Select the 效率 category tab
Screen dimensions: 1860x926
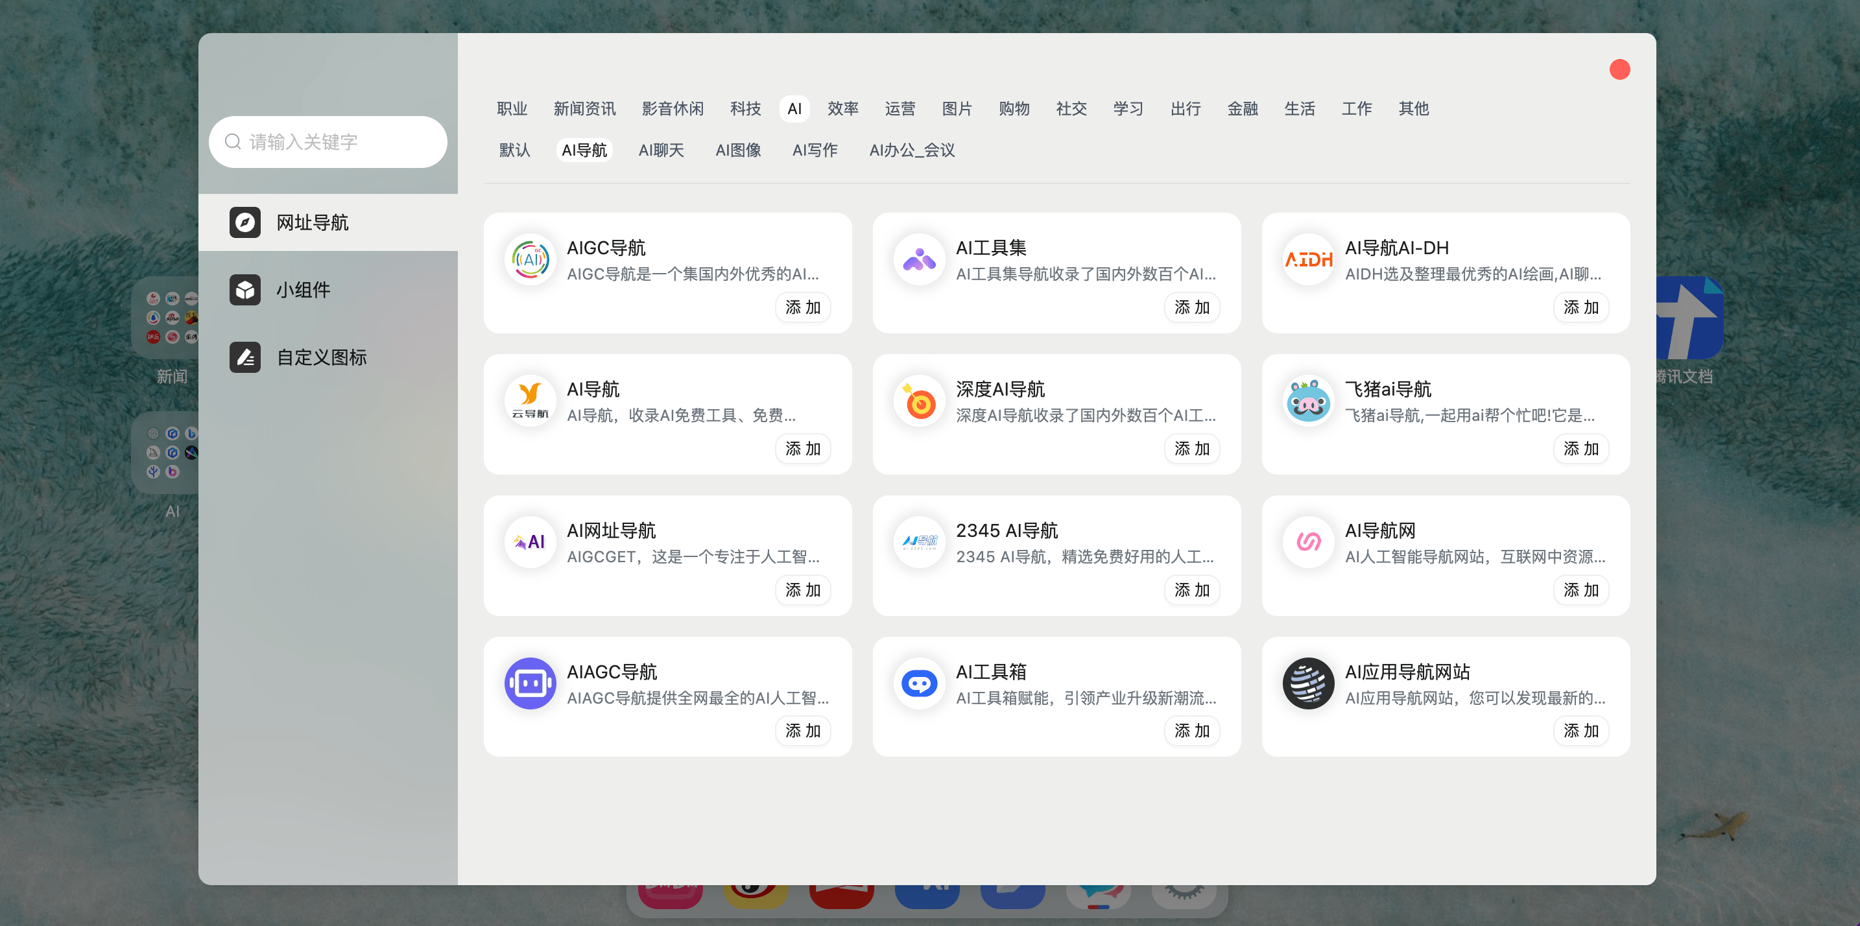click(842, 108)
